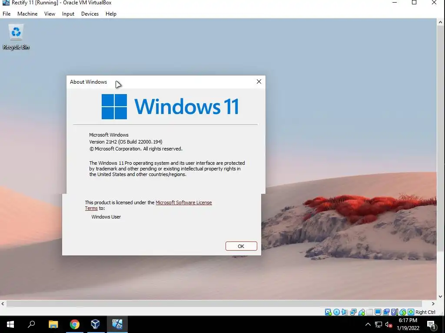
Task: Click the USB devices indicator in VirtualBox status bar
Action: click(x=362, y=312)
